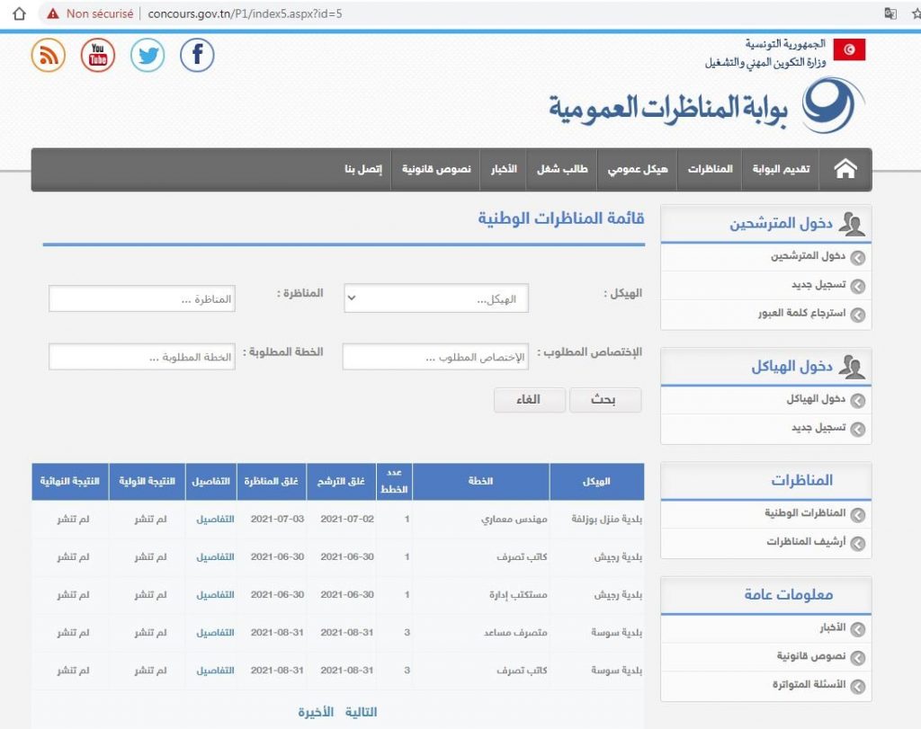
Task: Open التفاصيل link for مهندس معماري row
Action: click(x=215, y=520)
